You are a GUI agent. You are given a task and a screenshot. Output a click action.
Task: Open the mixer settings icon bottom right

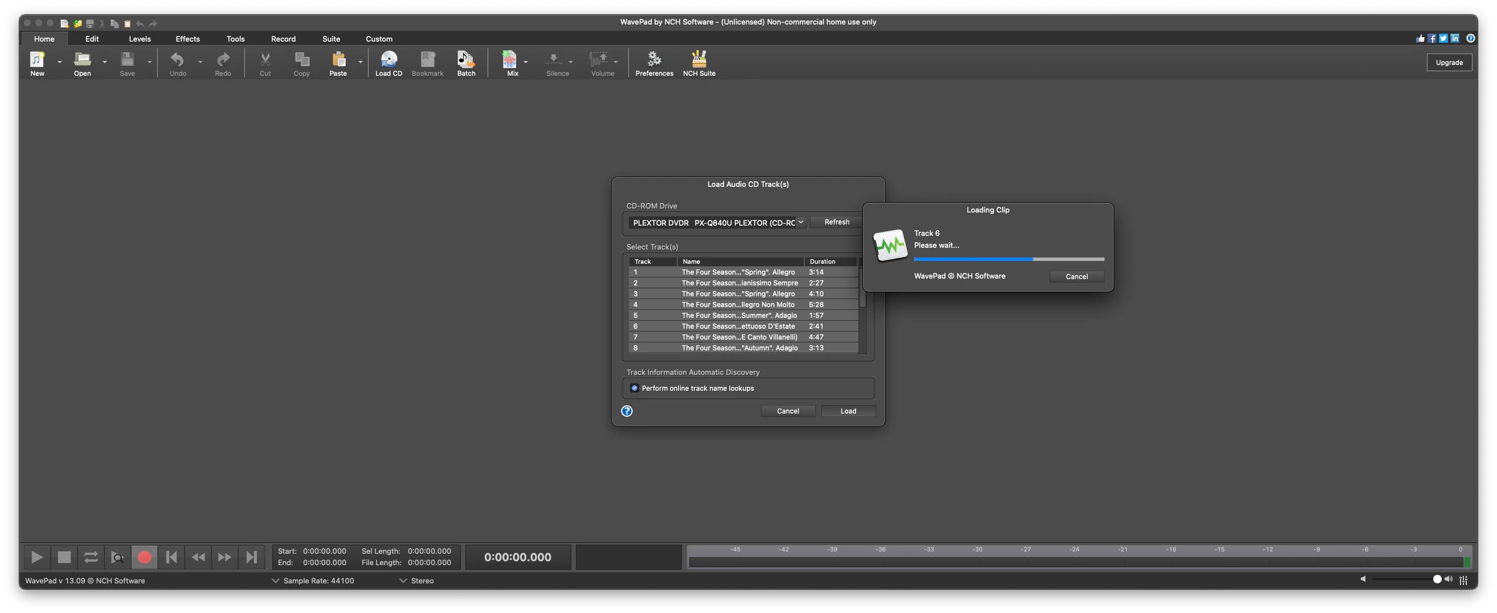pos(1463,580)
